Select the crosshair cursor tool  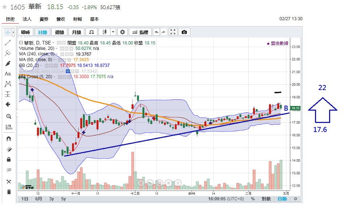tap(8, 33)
